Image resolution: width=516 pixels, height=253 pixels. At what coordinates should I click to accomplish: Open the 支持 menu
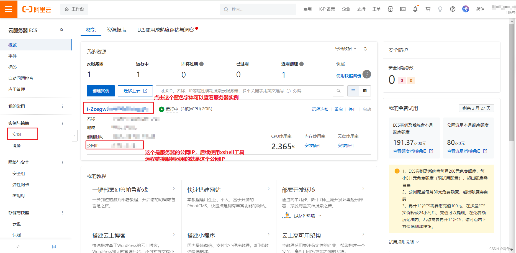click(361, 9)
